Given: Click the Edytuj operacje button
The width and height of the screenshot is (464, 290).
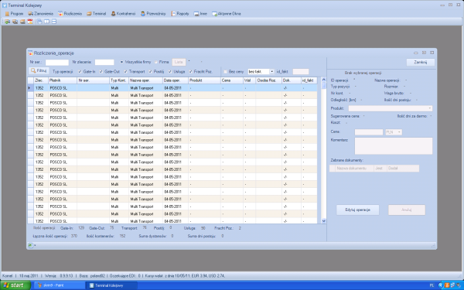Looking at the screenshot, I should click(x=357, y=210).
